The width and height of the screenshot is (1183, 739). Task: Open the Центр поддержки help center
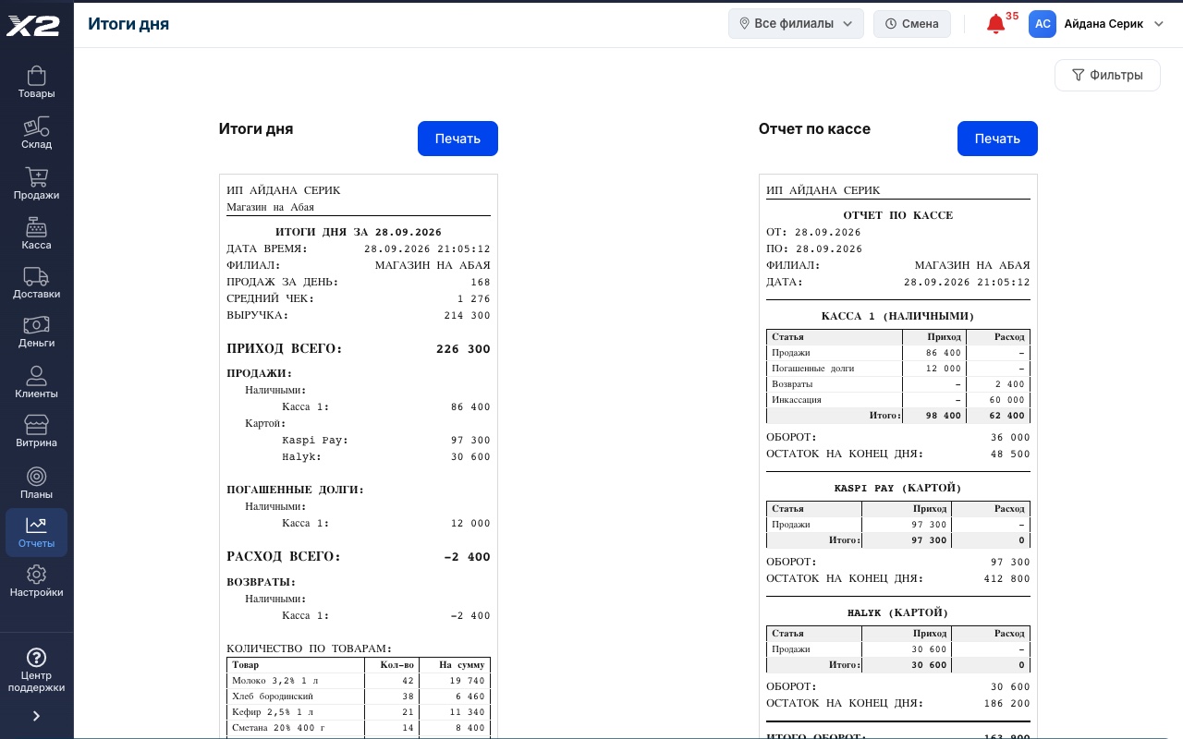(36, 670)
